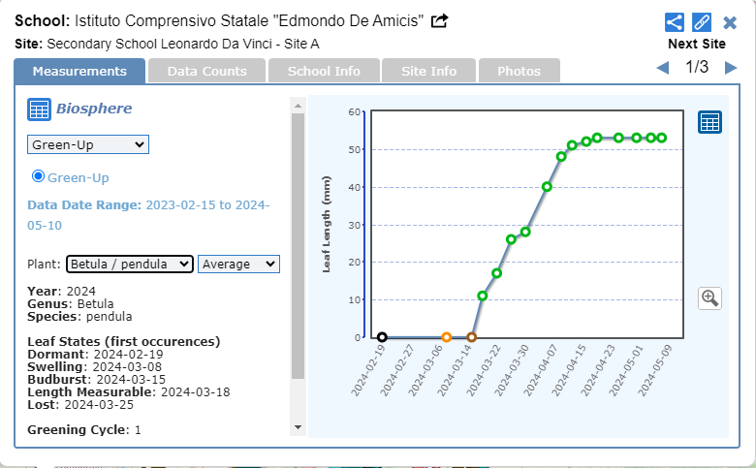Open the School Info tab
The width and height of the screenshot is (756, 468).
coord(324,71)
